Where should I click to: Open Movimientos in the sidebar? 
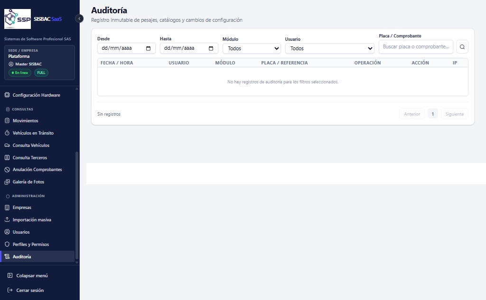coord(26,120)
